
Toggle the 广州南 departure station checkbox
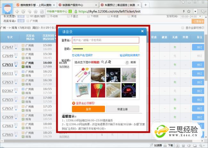coord(28,21)
